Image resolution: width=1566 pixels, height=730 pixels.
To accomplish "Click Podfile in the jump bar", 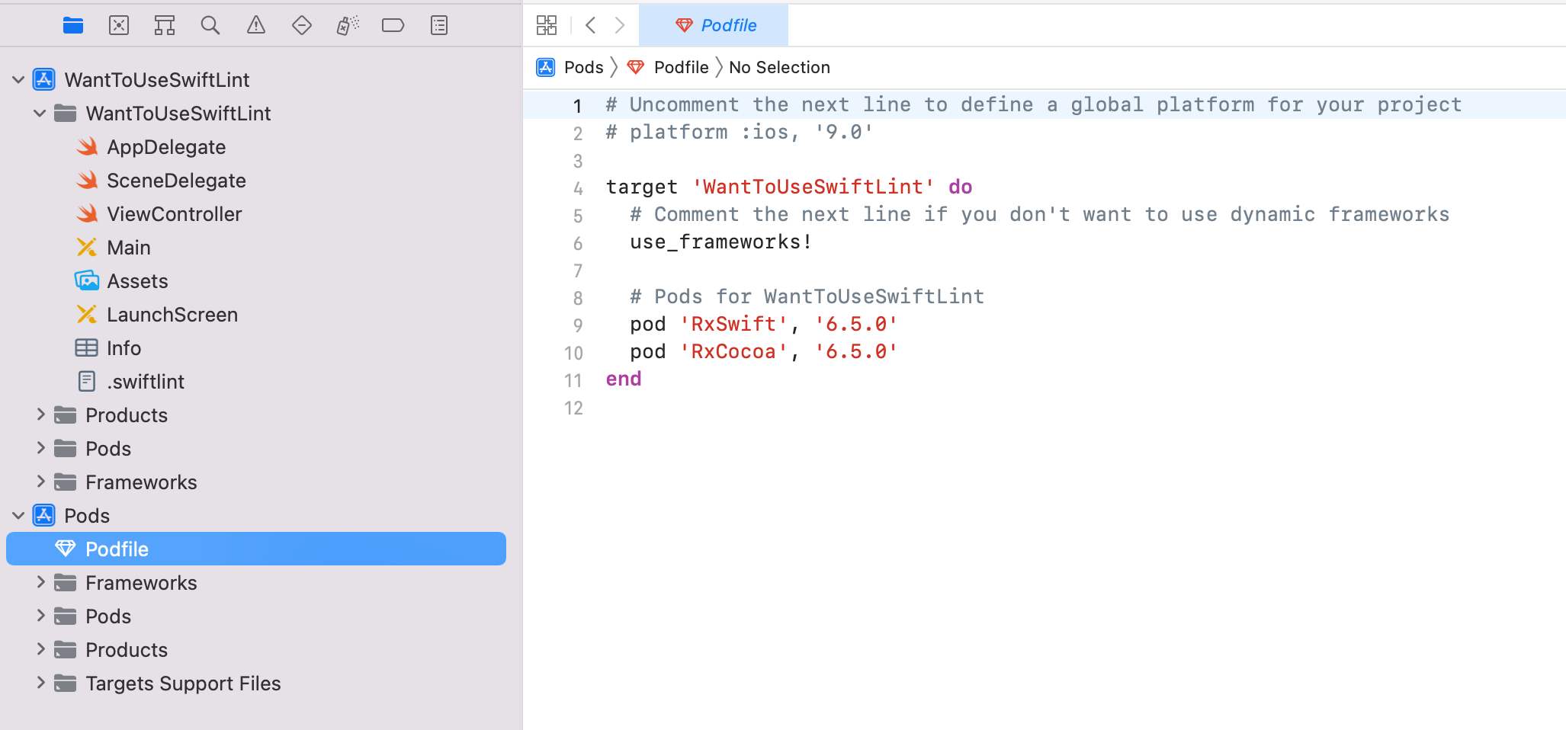I will coord(682,67).
